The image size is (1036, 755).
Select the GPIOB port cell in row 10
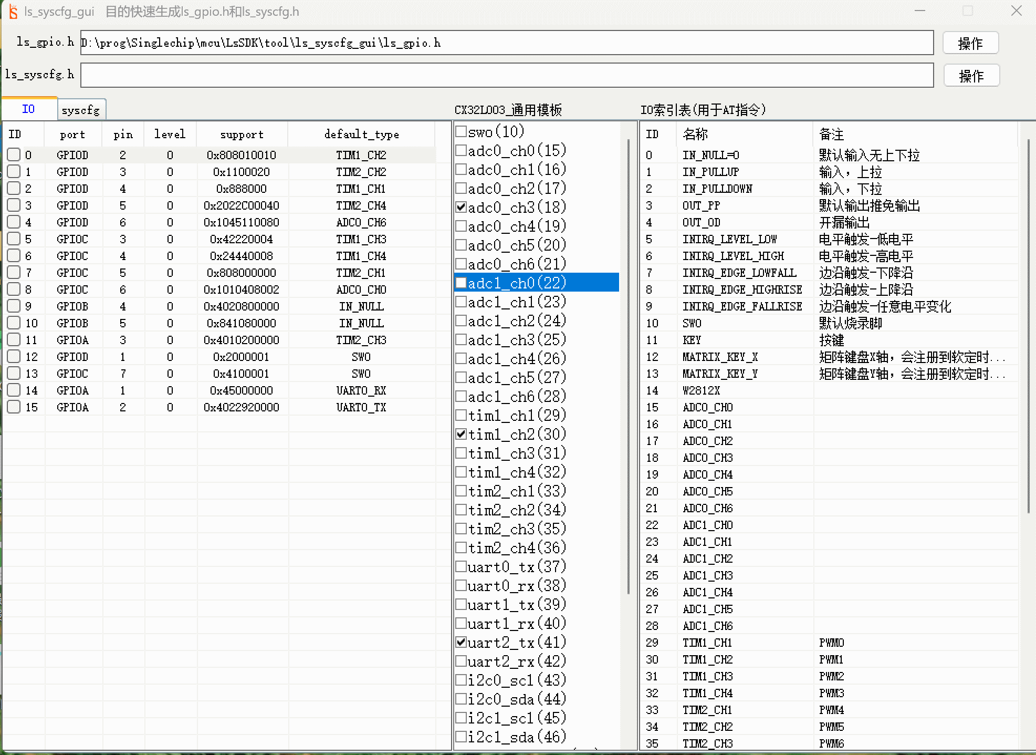coord(73,323)
